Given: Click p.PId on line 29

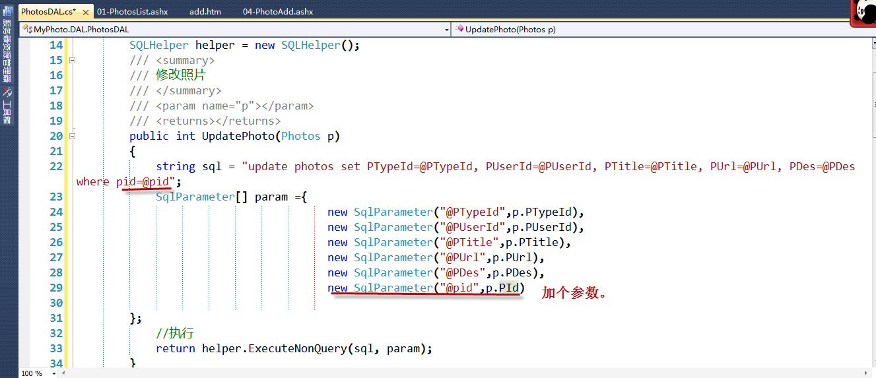Looking at the screenshot, I should (x=502, y=288).
